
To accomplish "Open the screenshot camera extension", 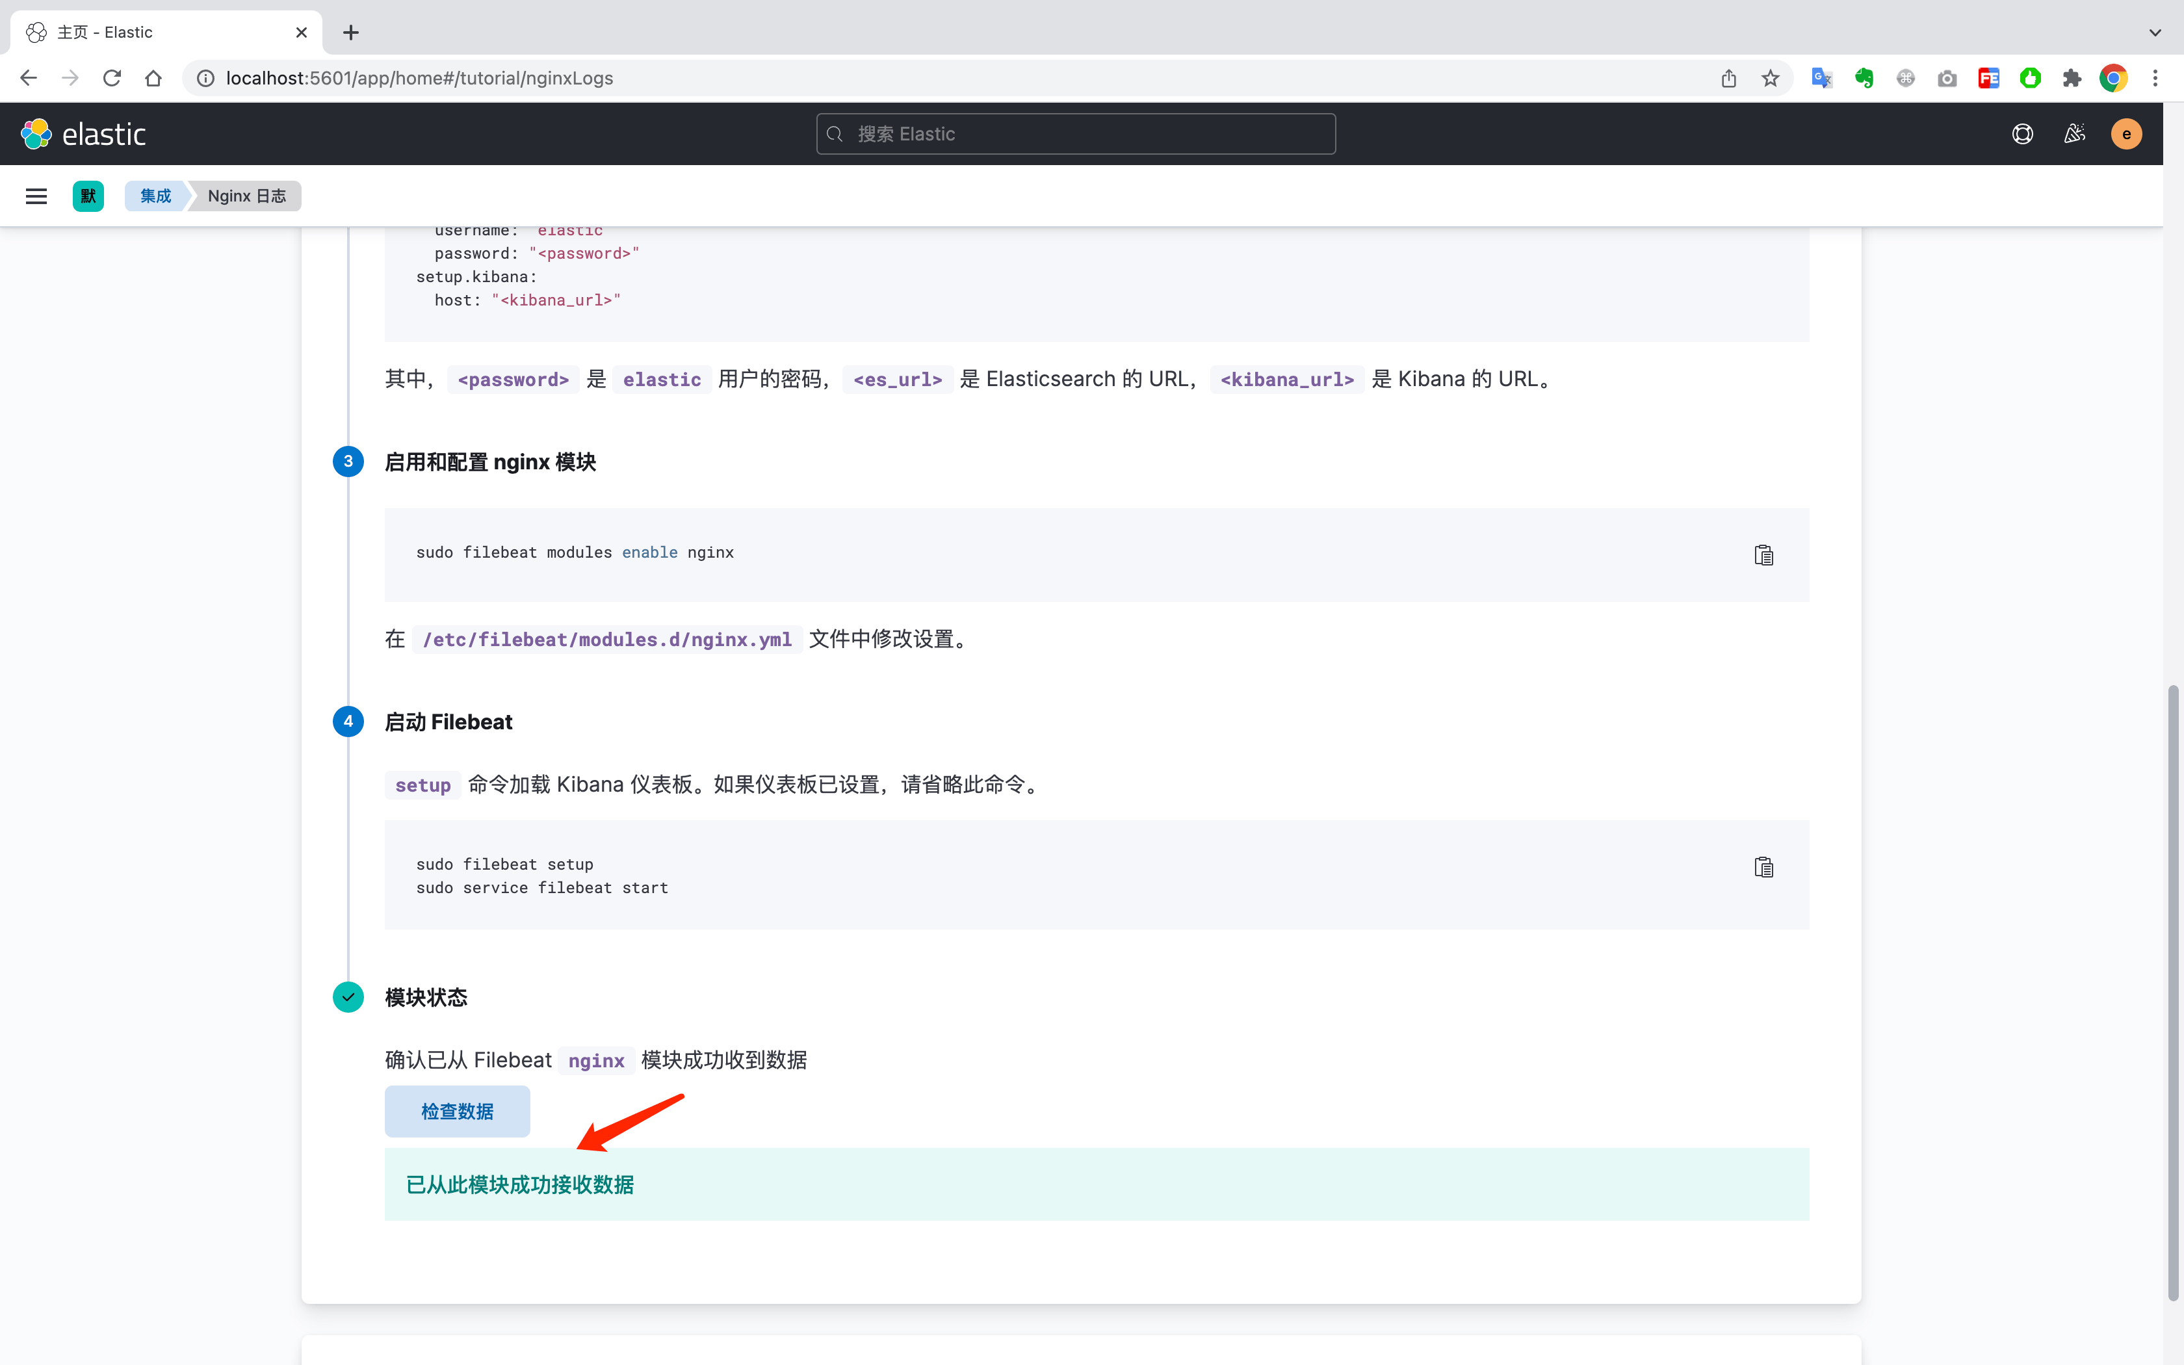I will [x=1947, y=79].
